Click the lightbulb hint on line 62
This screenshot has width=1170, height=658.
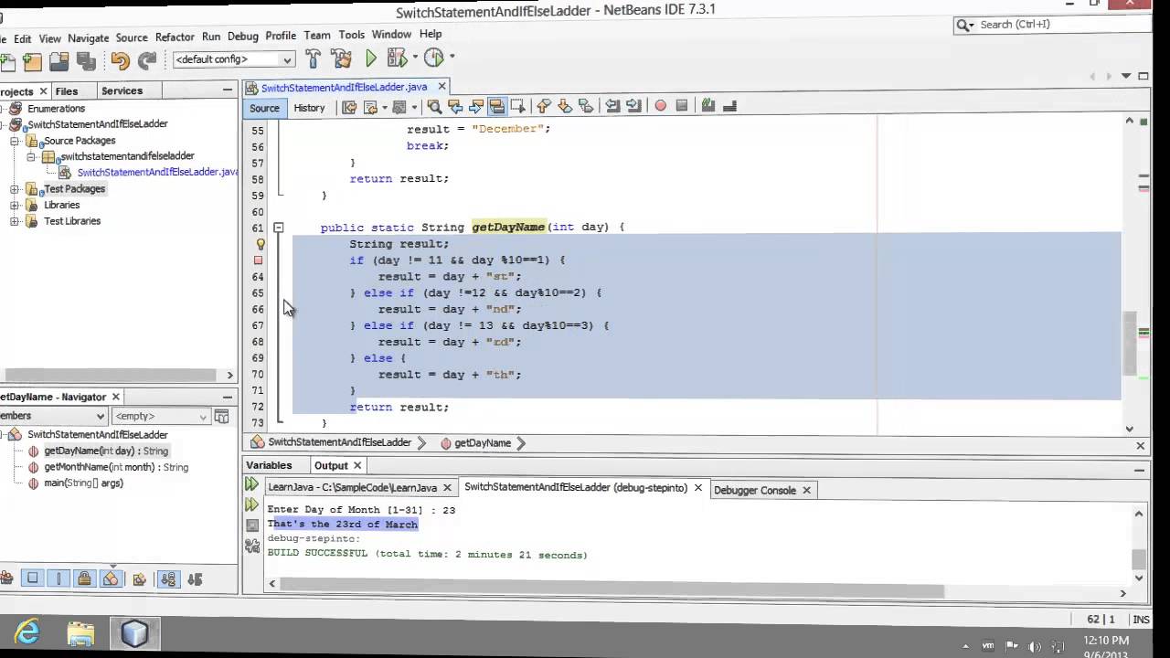[x=260, y=244]
